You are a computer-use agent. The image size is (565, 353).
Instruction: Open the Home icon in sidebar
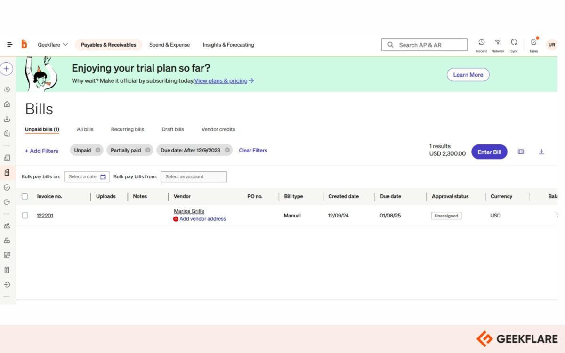7,104
